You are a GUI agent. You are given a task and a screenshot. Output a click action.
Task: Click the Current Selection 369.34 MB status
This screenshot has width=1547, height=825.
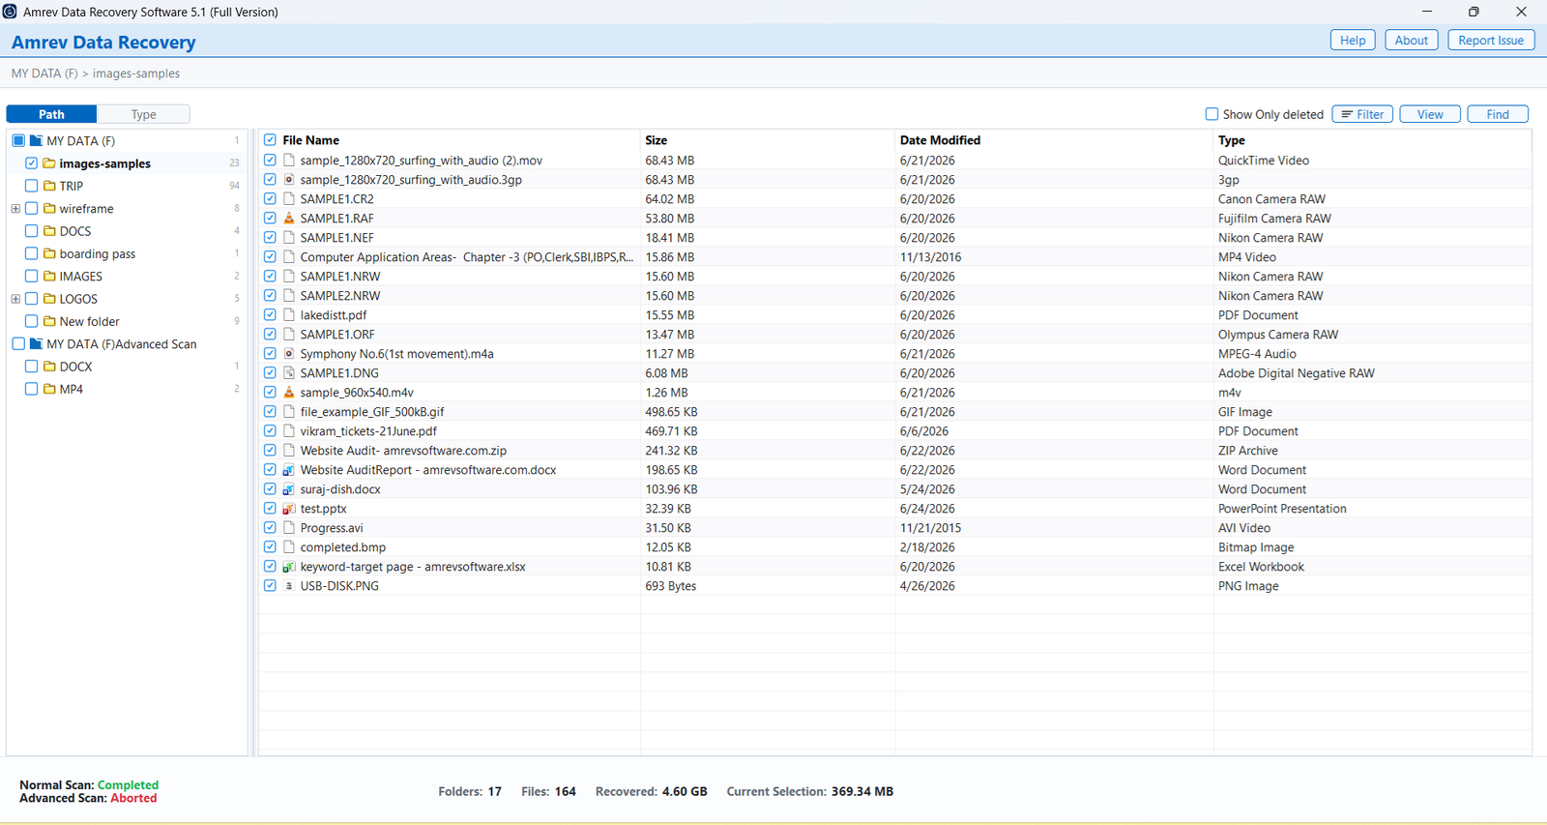click(810, 791)
